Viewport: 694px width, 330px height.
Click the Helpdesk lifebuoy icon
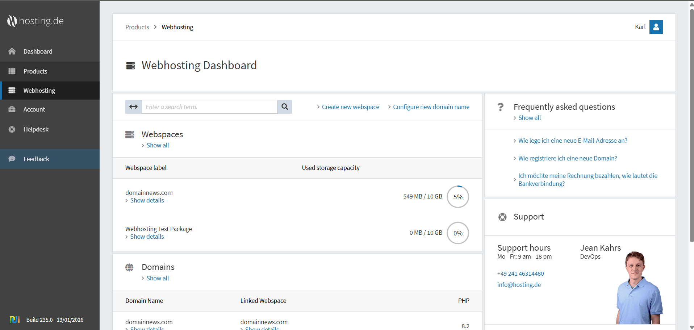(x=12, y=129)
